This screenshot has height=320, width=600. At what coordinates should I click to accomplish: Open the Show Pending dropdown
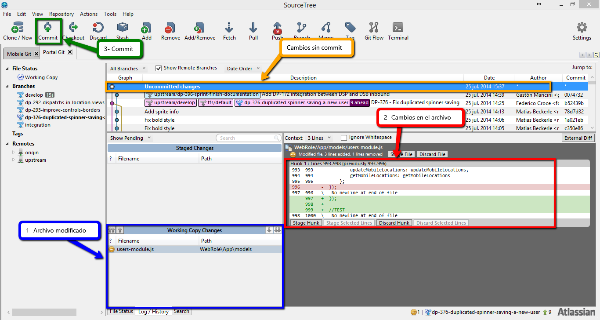coord(130,138)
